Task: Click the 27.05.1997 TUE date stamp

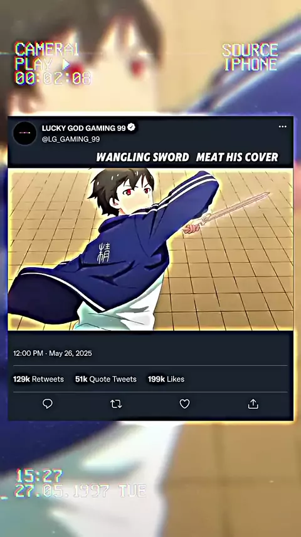Action: point(80,490)
